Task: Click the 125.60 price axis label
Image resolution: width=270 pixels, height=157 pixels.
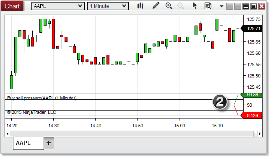Action: coord(254,53)
